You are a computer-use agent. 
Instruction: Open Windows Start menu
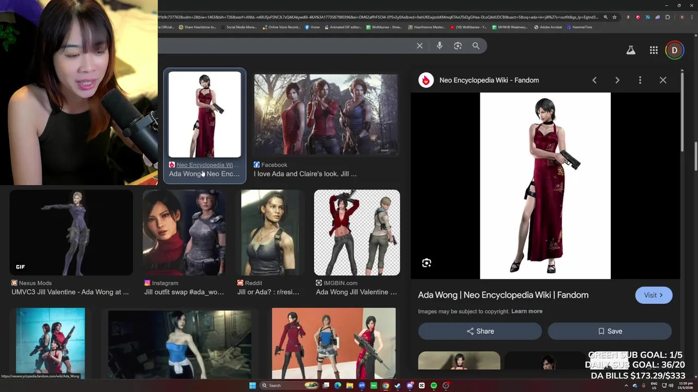(x=252, y=385)
